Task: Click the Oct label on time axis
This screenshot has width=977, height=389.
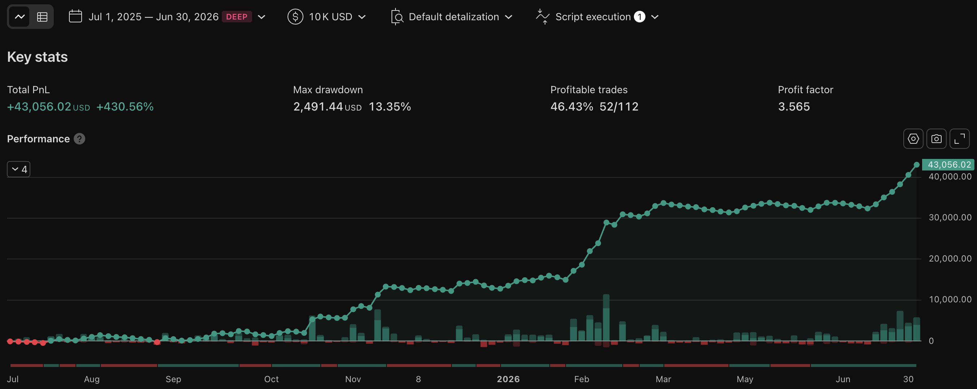Action: tap(271, 379)
